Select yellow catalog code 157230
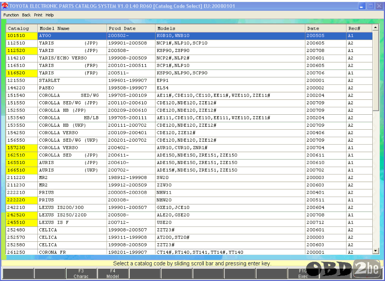The width and height of the screenshot is (385, 281). tap(22, 148)
